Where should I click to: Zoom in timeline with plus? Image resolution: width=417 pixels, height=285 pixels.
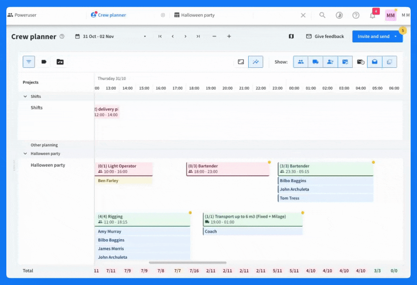pyautogui.click(x=229, y=36)
